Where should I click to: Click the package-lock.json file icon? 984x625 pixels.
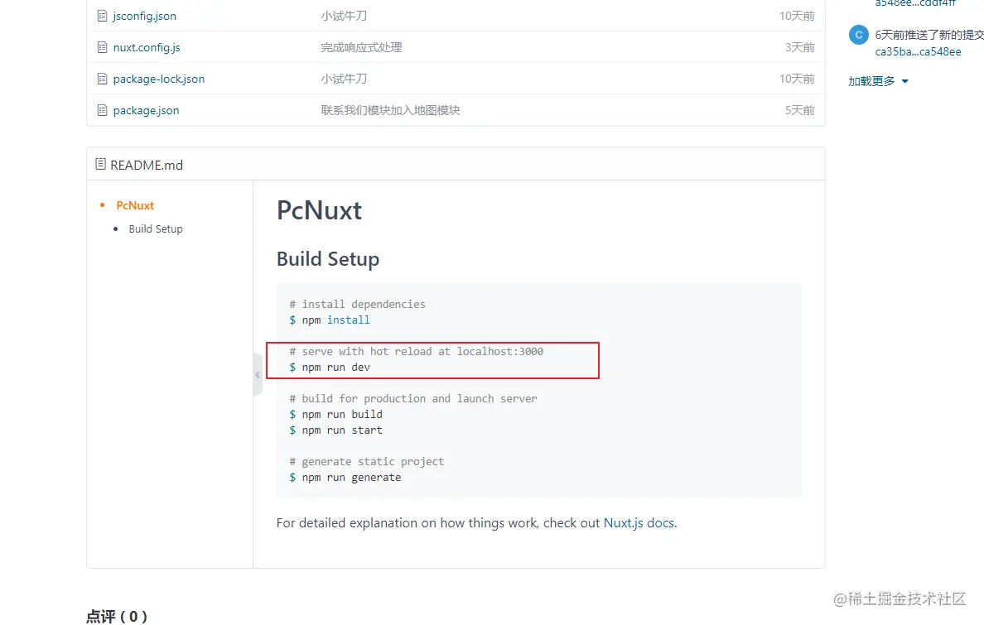[102, 79]
